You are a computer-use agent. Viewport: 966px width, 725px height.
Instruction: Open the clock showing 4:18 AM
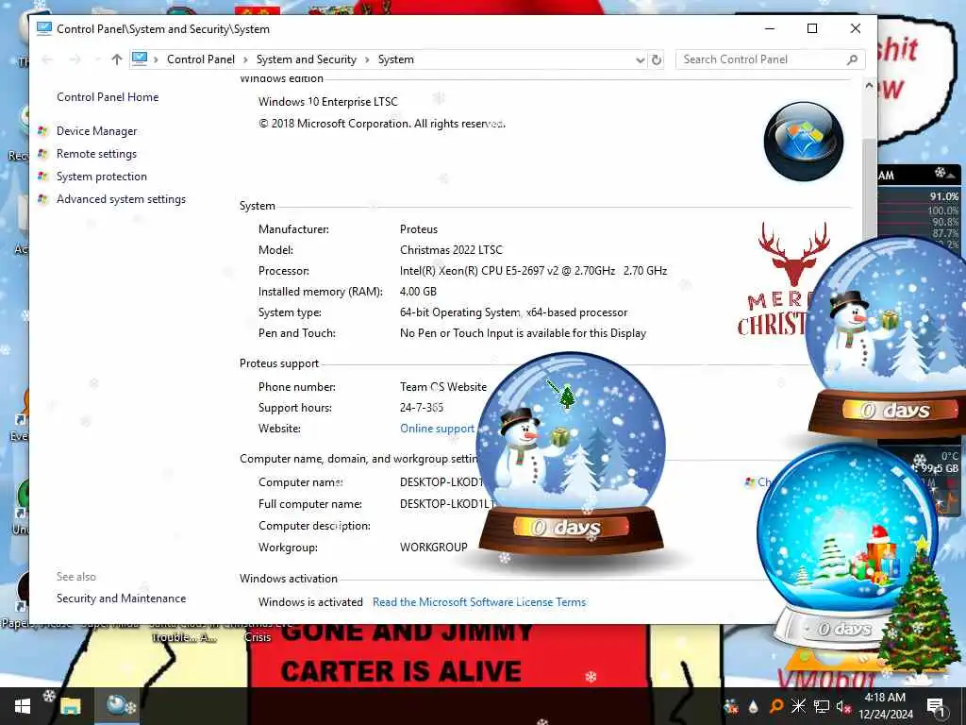tap(885, 706)
